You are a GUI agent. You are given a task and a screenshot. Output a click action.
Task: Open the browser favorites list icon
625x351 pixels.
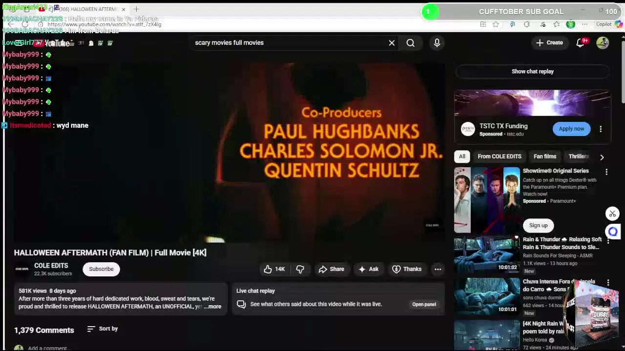pyautogui.click(x=557, y=24)
